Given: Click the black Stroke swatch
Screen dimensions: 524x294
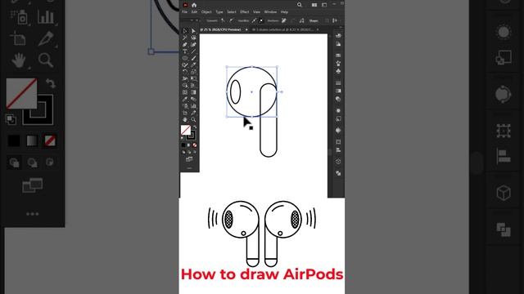Looking at the screenshot, I should click(x=191, y=135).
